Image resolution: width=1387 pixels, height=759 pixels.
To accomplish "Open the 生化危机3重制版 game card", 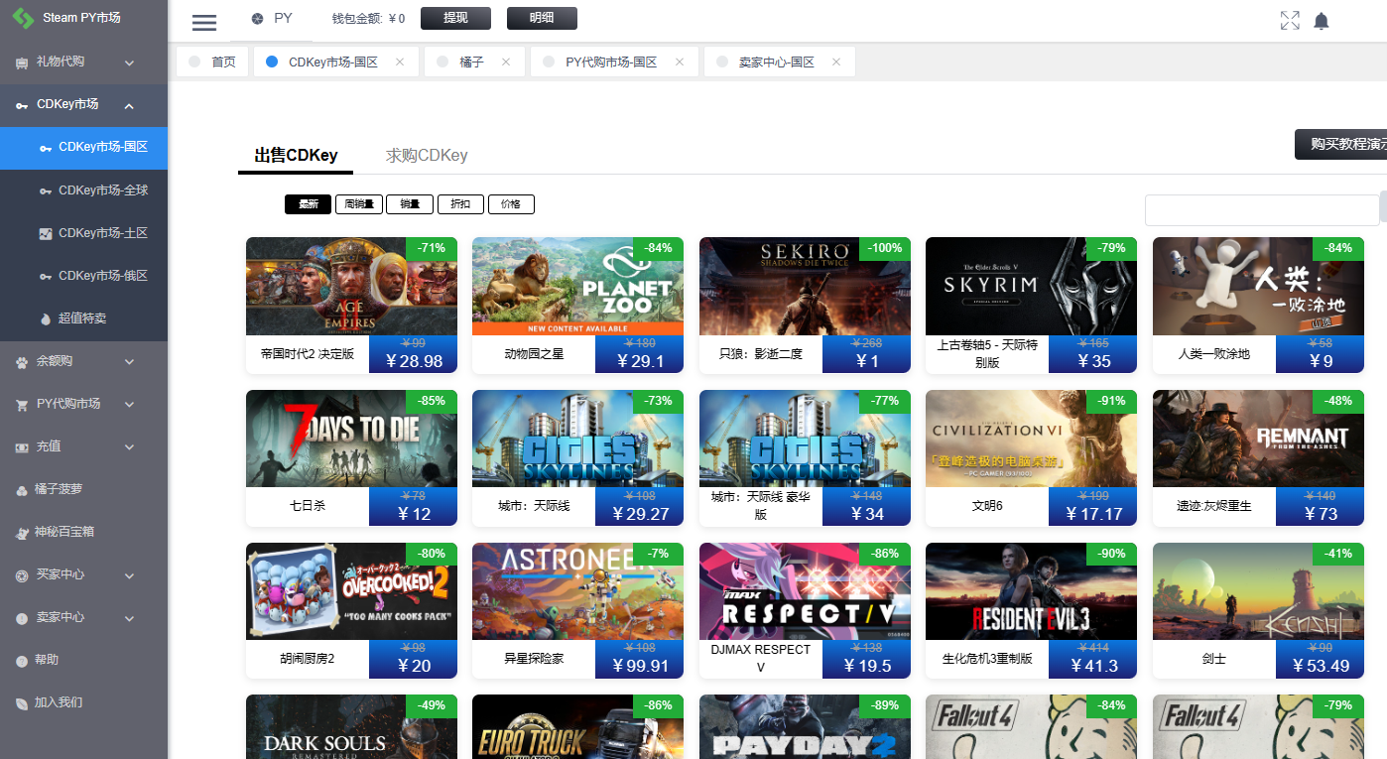I will [1031, 610].
